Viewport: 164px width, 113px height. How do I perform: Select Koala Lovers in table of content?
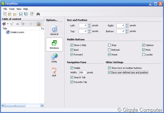pyautogui.click(x=17, y=32)
